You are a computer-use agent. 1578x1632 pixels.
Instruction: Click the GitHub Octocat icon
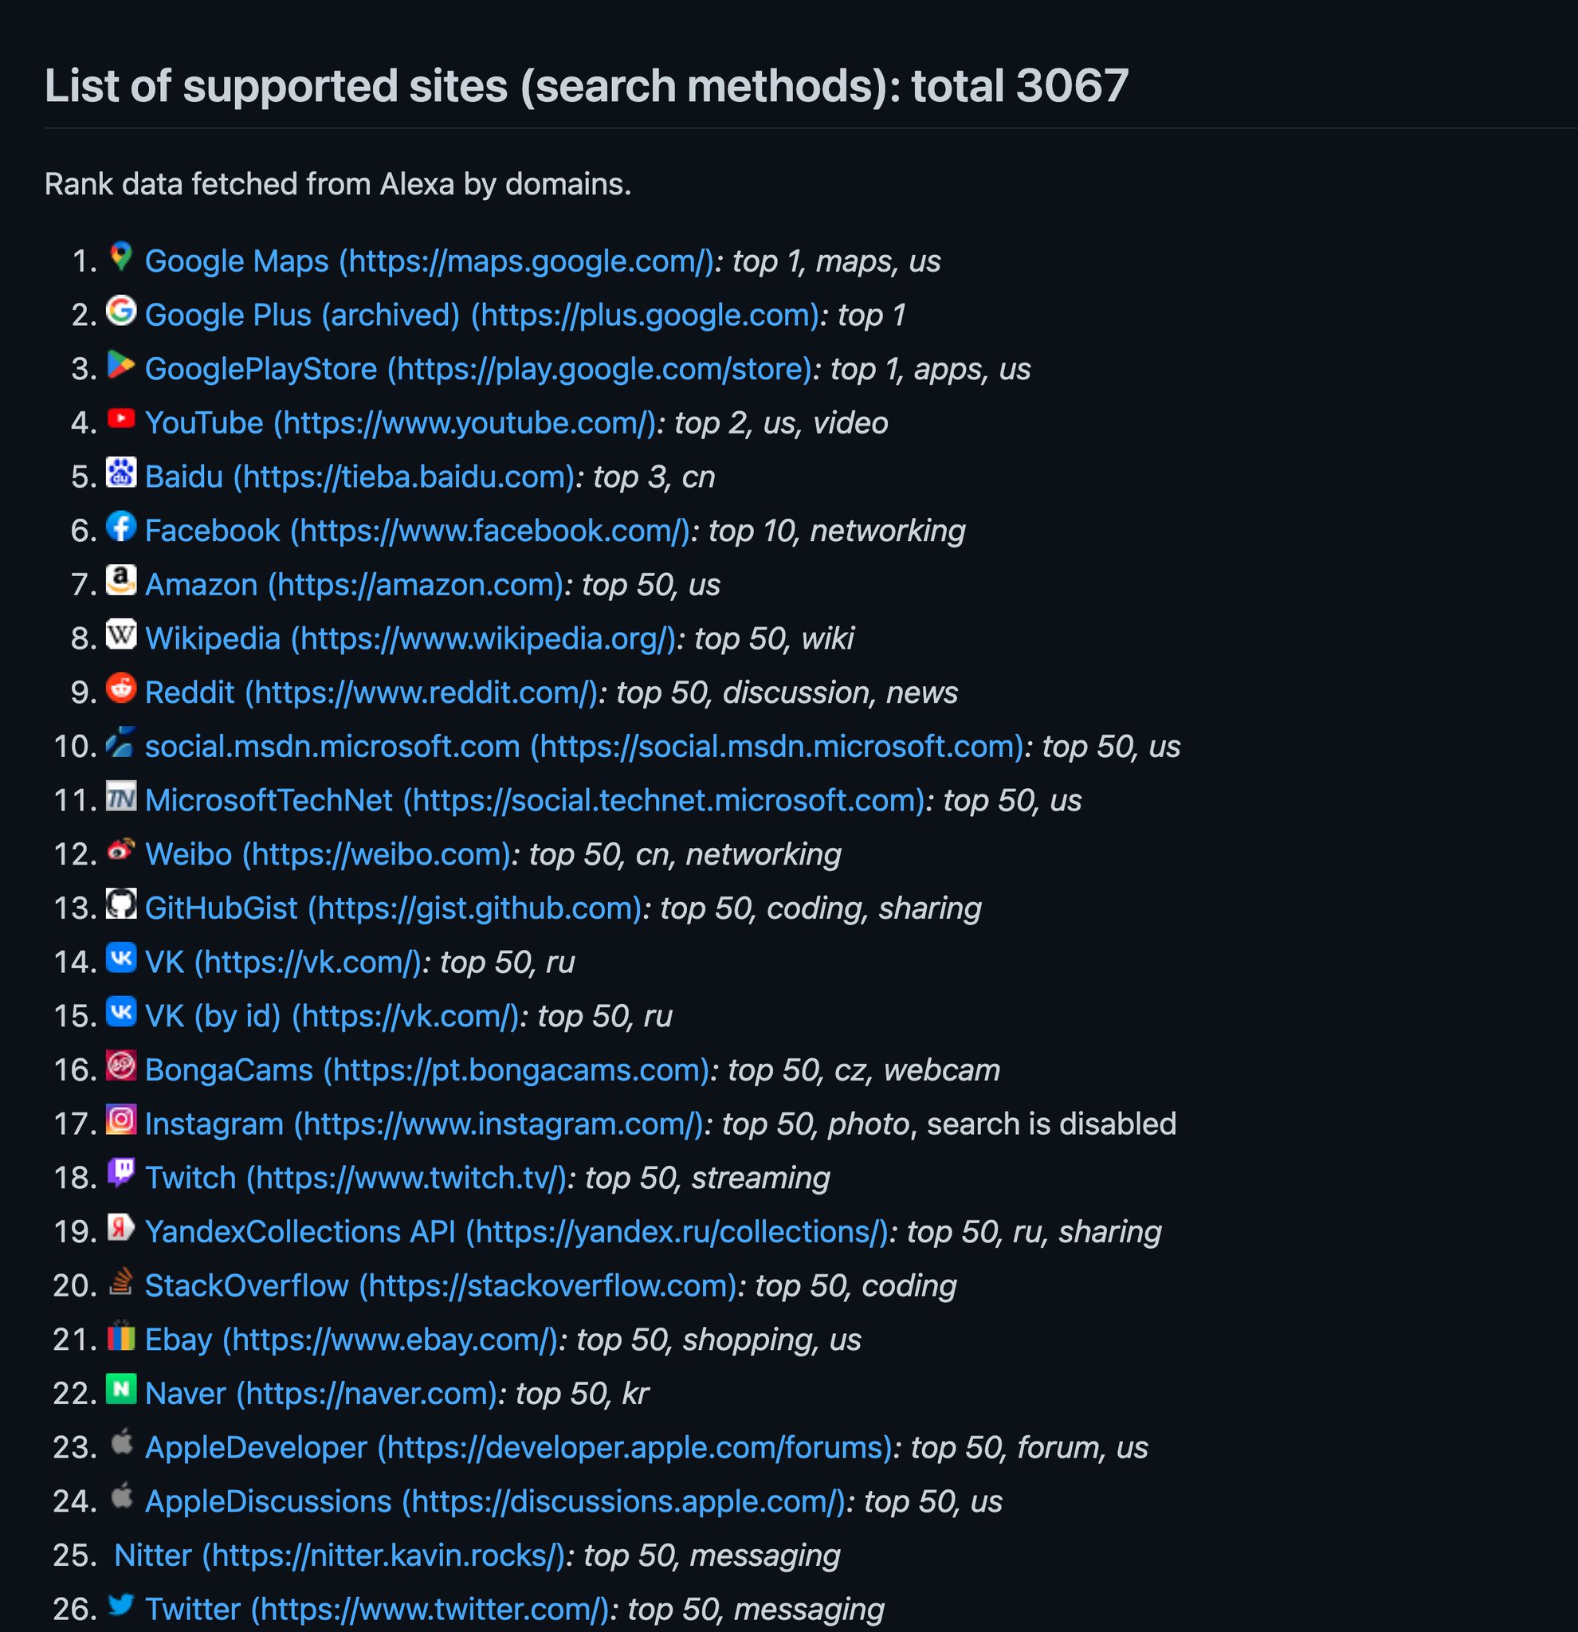pos(121,904)
